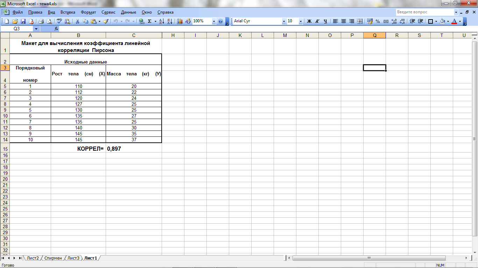
Task: Print the current sheet
Action: coord(41,21)
